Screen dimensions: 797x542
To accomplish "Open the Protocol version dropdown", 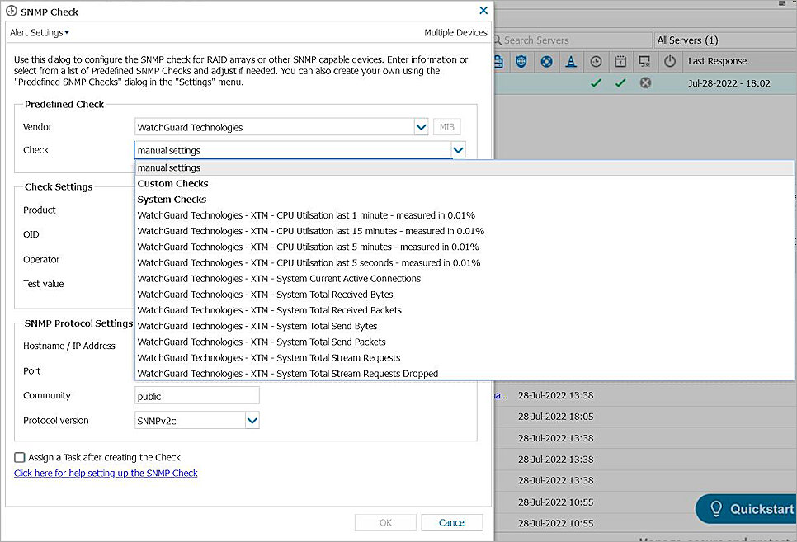I will [252, 421].
